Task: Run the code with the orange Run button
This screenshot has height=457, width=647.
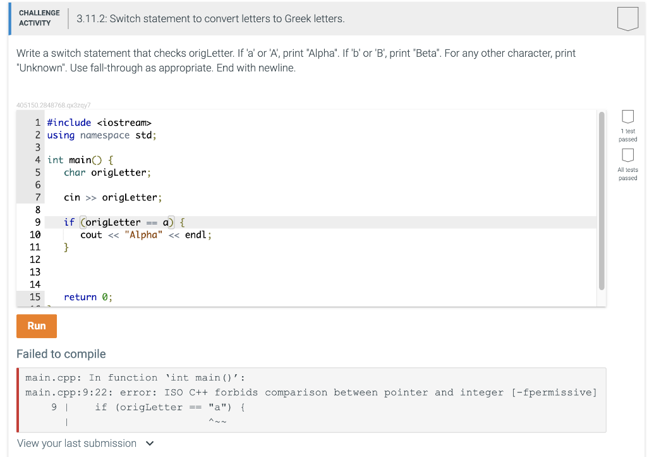Action: (x=37, y=326)
